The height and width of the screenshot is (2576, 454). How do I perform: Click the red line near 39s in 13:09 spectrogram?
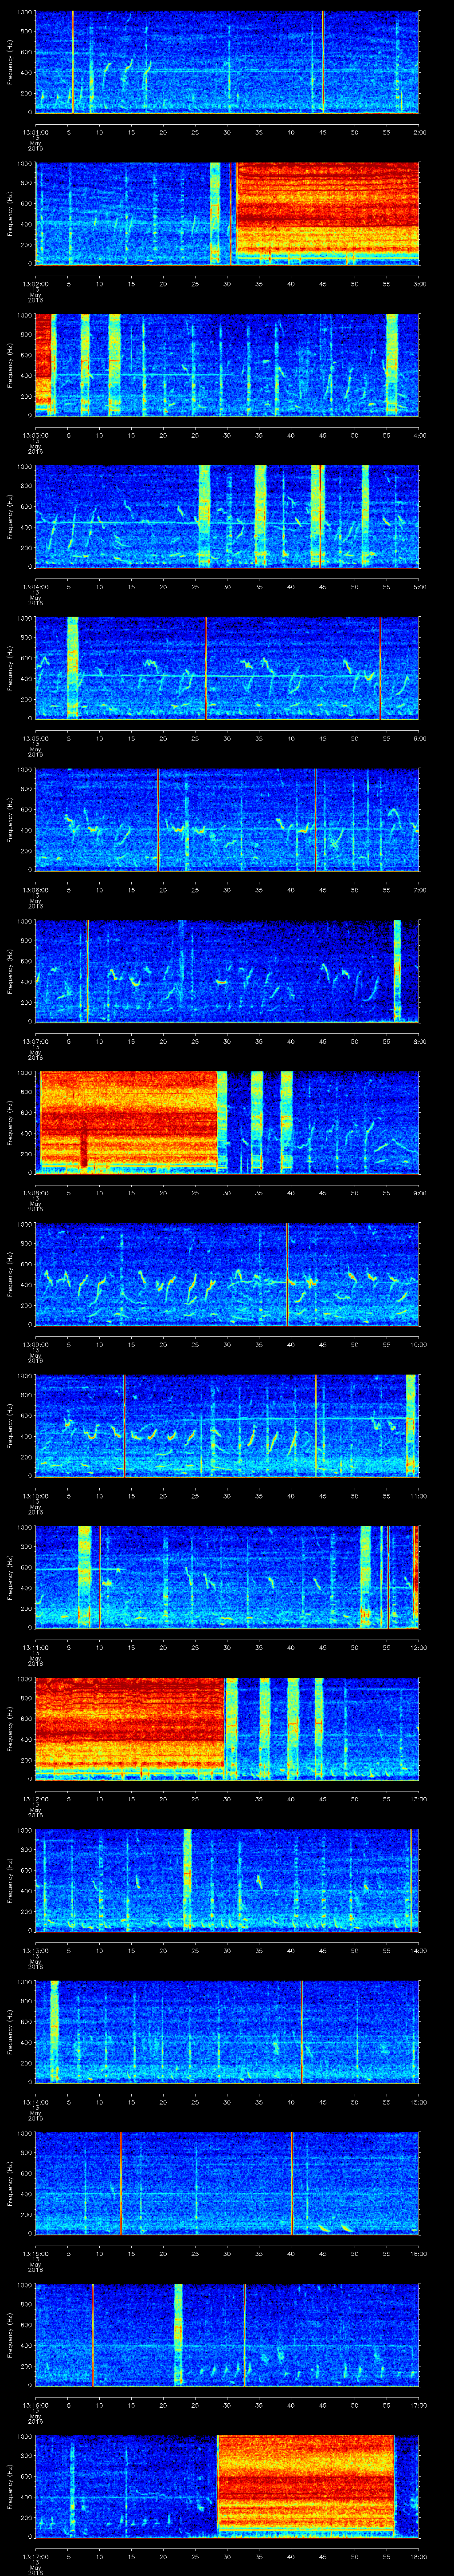point(287,1273)
